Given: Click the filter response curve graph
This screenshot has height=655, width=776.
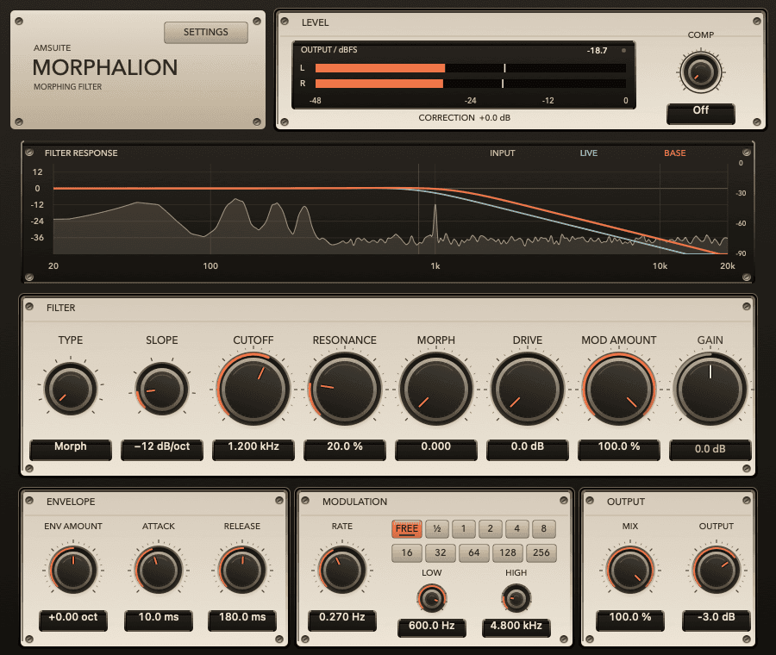Looking at the screenshot, I should [x=391, y=209].
